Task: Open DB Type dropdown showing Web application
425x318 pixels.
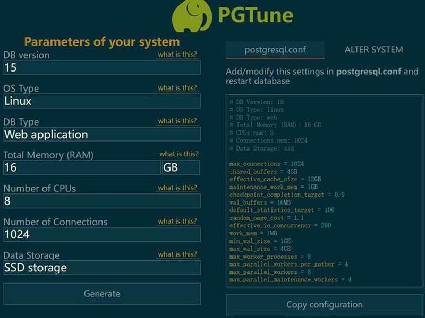Action: pos(102,135)
